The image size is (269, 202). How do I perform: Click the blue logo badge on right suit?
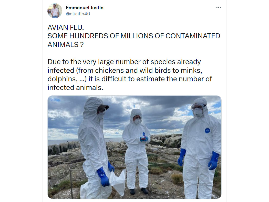tap(208, 131)
